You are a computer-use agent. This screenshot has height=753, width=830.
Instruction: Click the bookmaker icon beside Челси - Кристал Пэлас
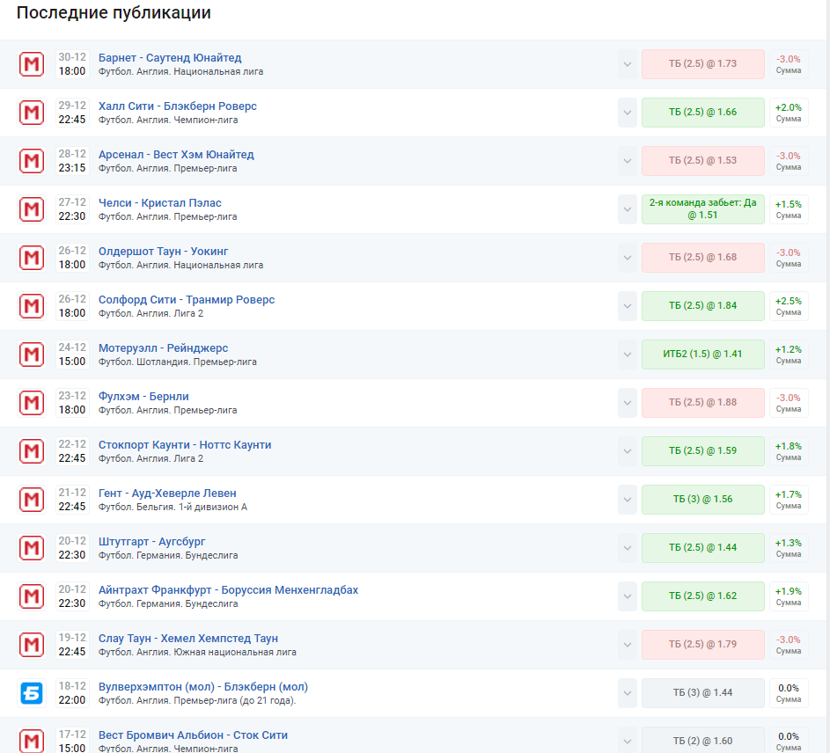[32, 209]
